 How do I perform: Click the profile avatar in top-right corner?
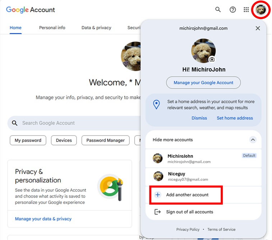[261, 10]
